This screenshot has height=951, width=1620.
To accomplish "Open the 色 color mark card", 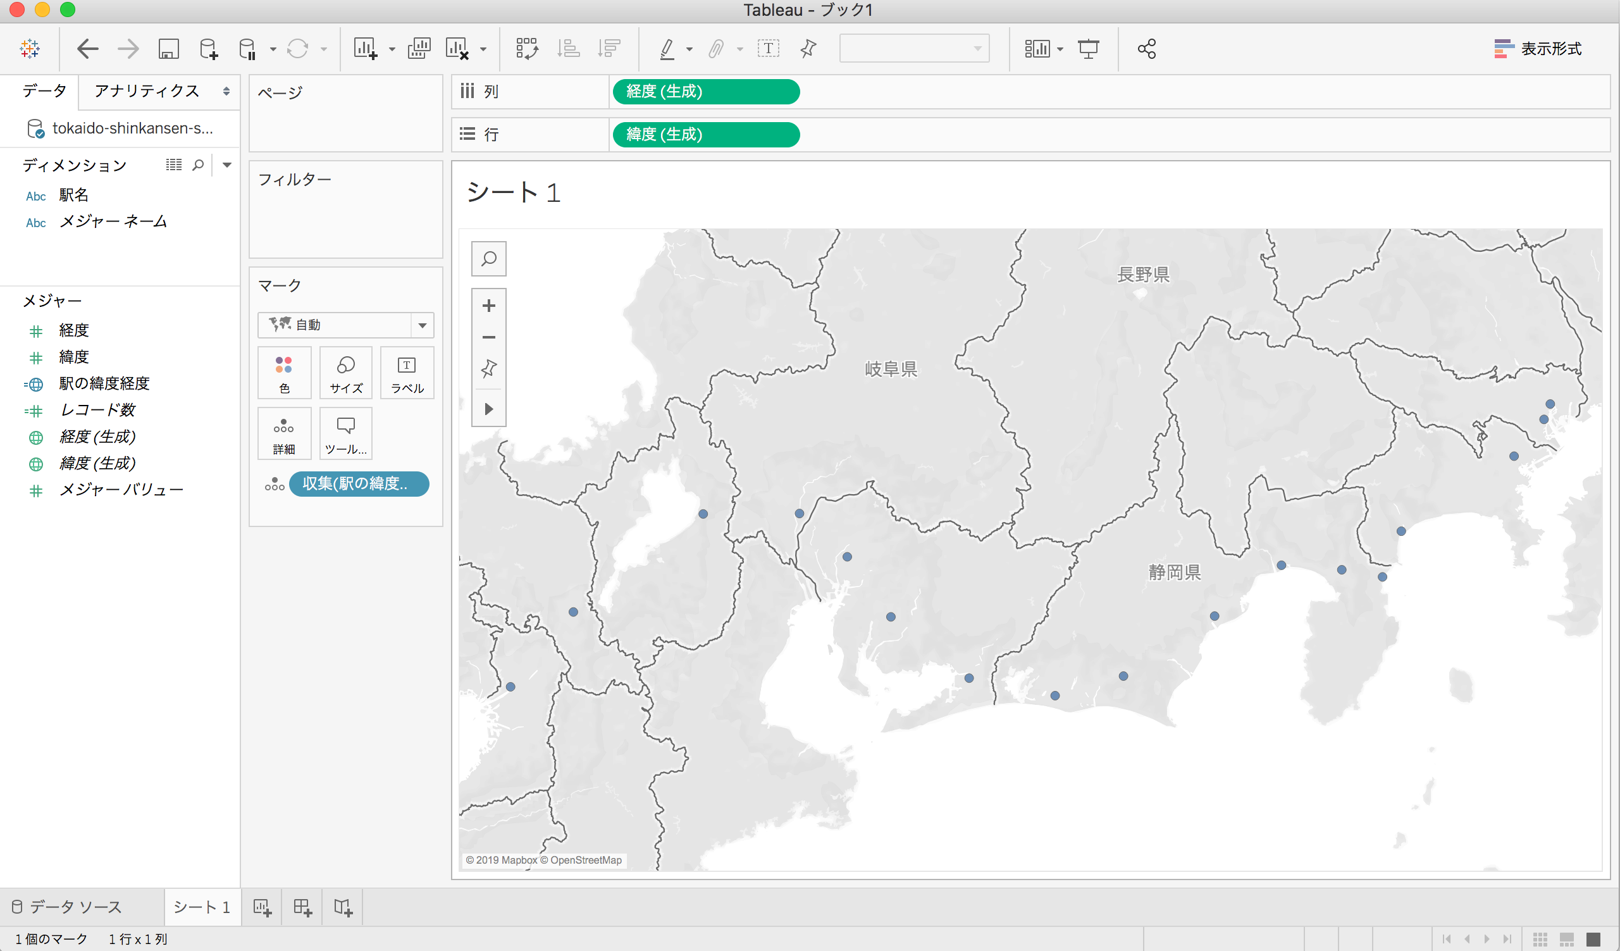I will 284,373.
